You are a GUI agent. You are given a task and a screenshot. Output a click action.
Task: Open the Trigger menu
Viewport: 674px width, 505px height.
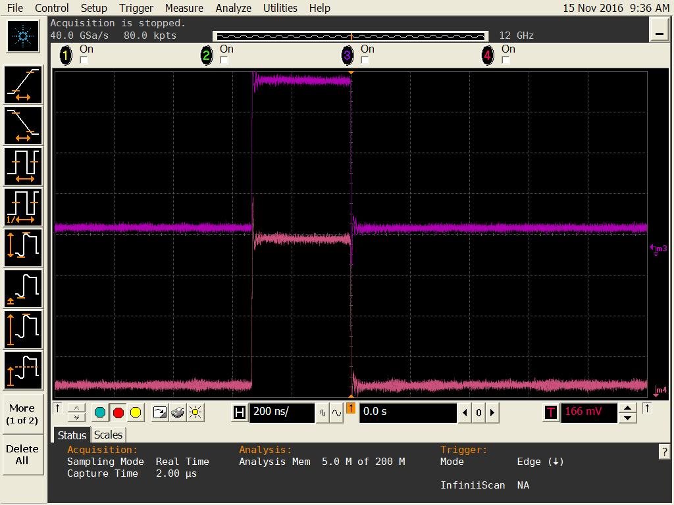click(x=136, y=8)
